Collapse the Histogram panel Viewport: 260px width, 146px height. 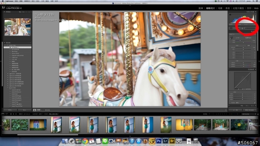256,12
